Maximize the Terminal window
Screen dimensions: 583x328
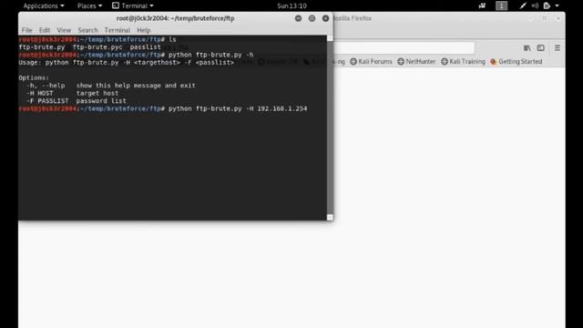(312, 18)
